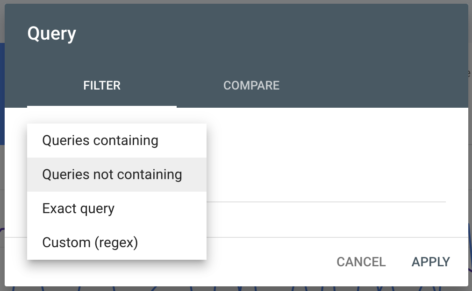Image resolution: width=472 pixels, height=291 pixels.
Task: Highlight the first dropdown entry "Queries containing"
Action: click(100, 140)
